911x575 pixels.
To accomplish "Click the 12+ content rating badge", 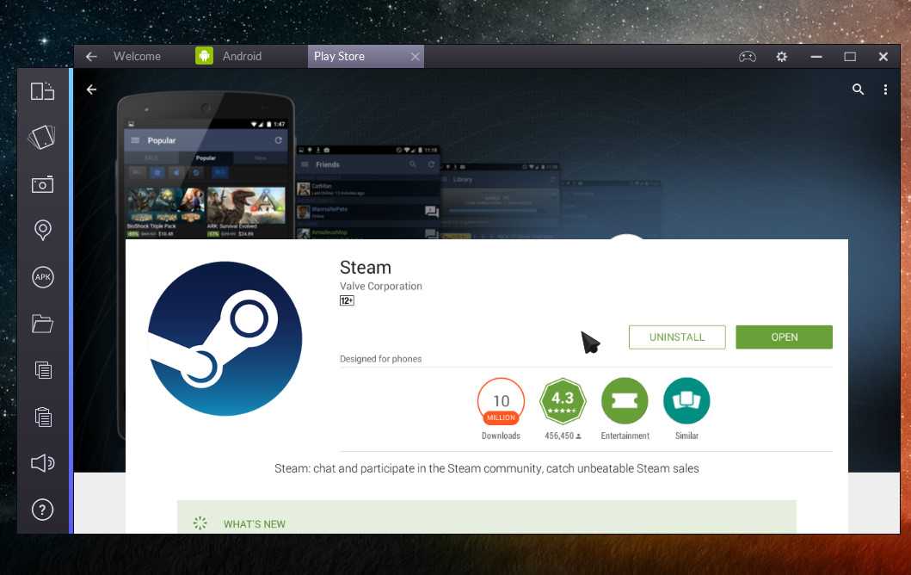I will click(347, 300).
